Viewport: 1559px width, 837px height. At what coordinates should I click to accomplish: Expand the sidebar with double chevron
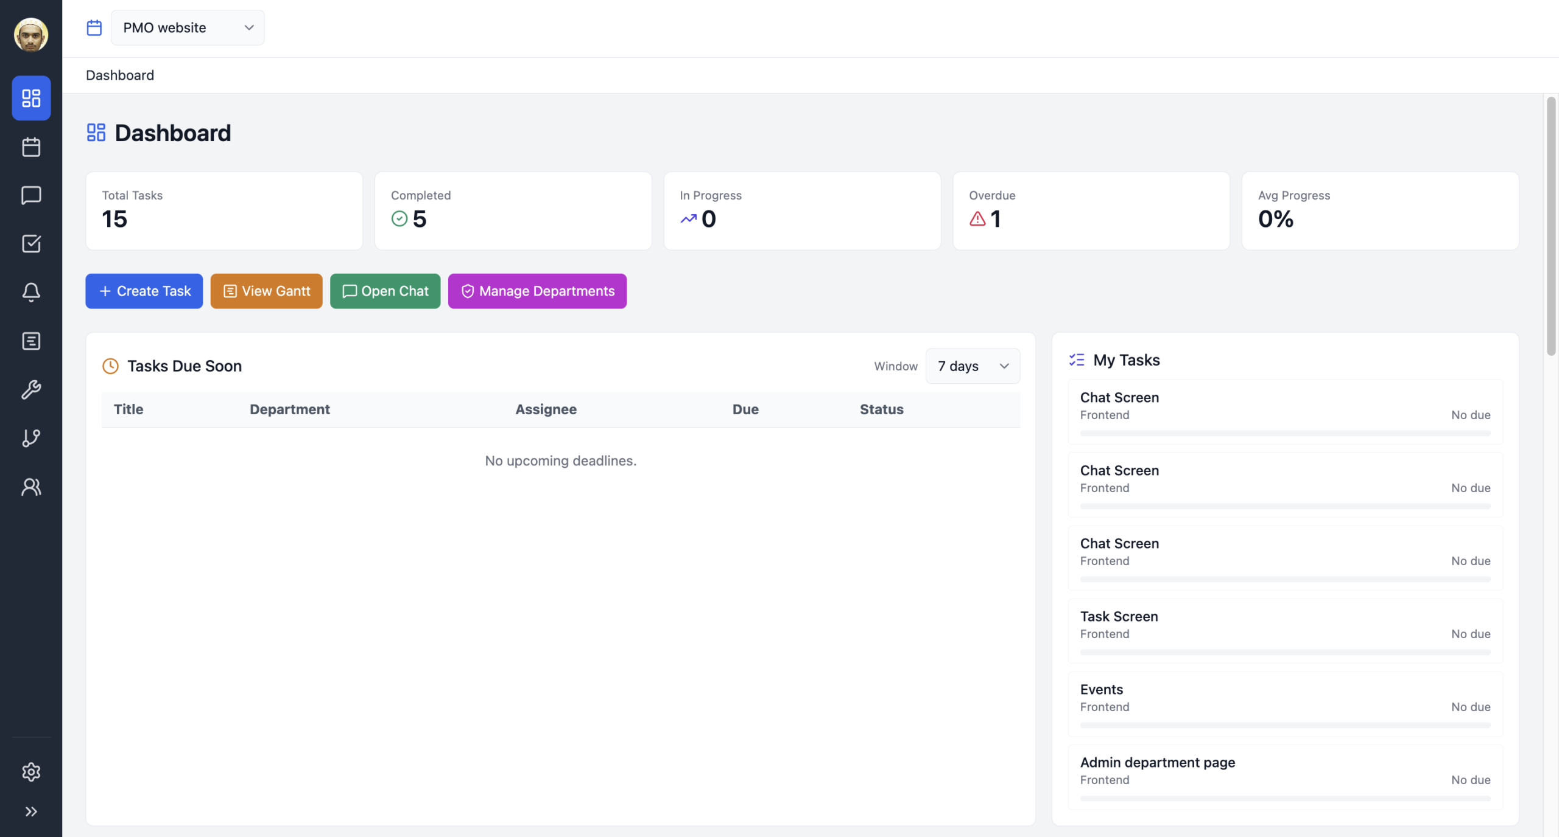pyautogui.click(x=31, y=811)
